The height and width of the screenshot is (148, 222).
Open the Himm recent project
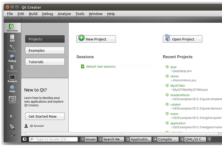(x=175, y=76)
